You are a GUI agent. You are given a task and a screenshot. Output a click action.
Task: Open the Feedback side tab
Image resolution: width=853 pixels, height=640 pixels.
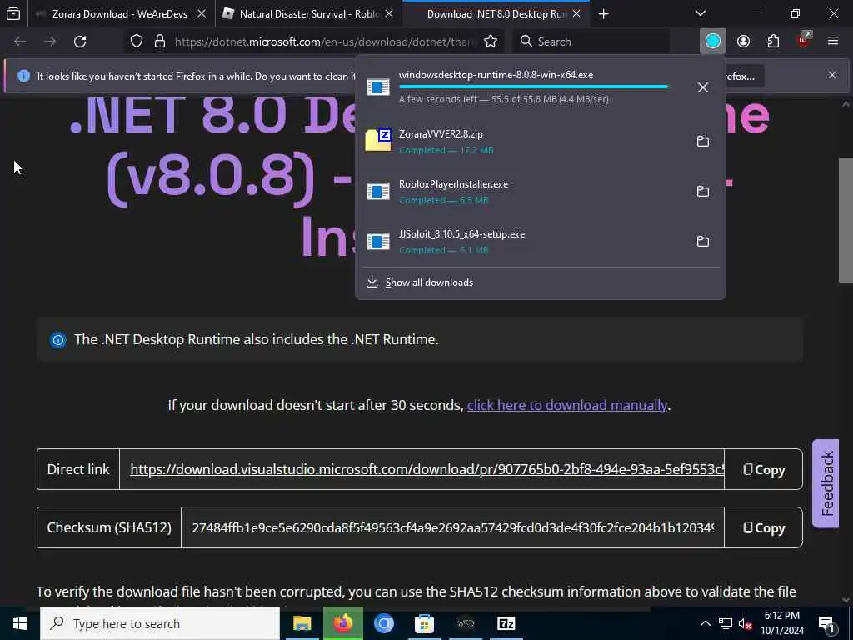coord(826,483)
